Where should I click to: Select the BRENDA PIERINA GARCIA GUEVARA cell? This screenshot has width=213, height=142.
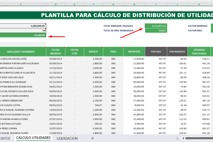pos(23,64)
